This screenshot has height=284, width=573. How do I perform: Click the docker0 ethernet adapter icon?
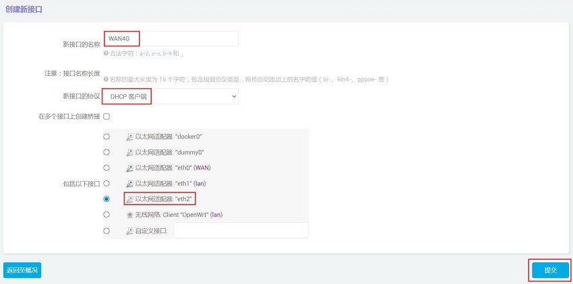(x=129, y=137)
